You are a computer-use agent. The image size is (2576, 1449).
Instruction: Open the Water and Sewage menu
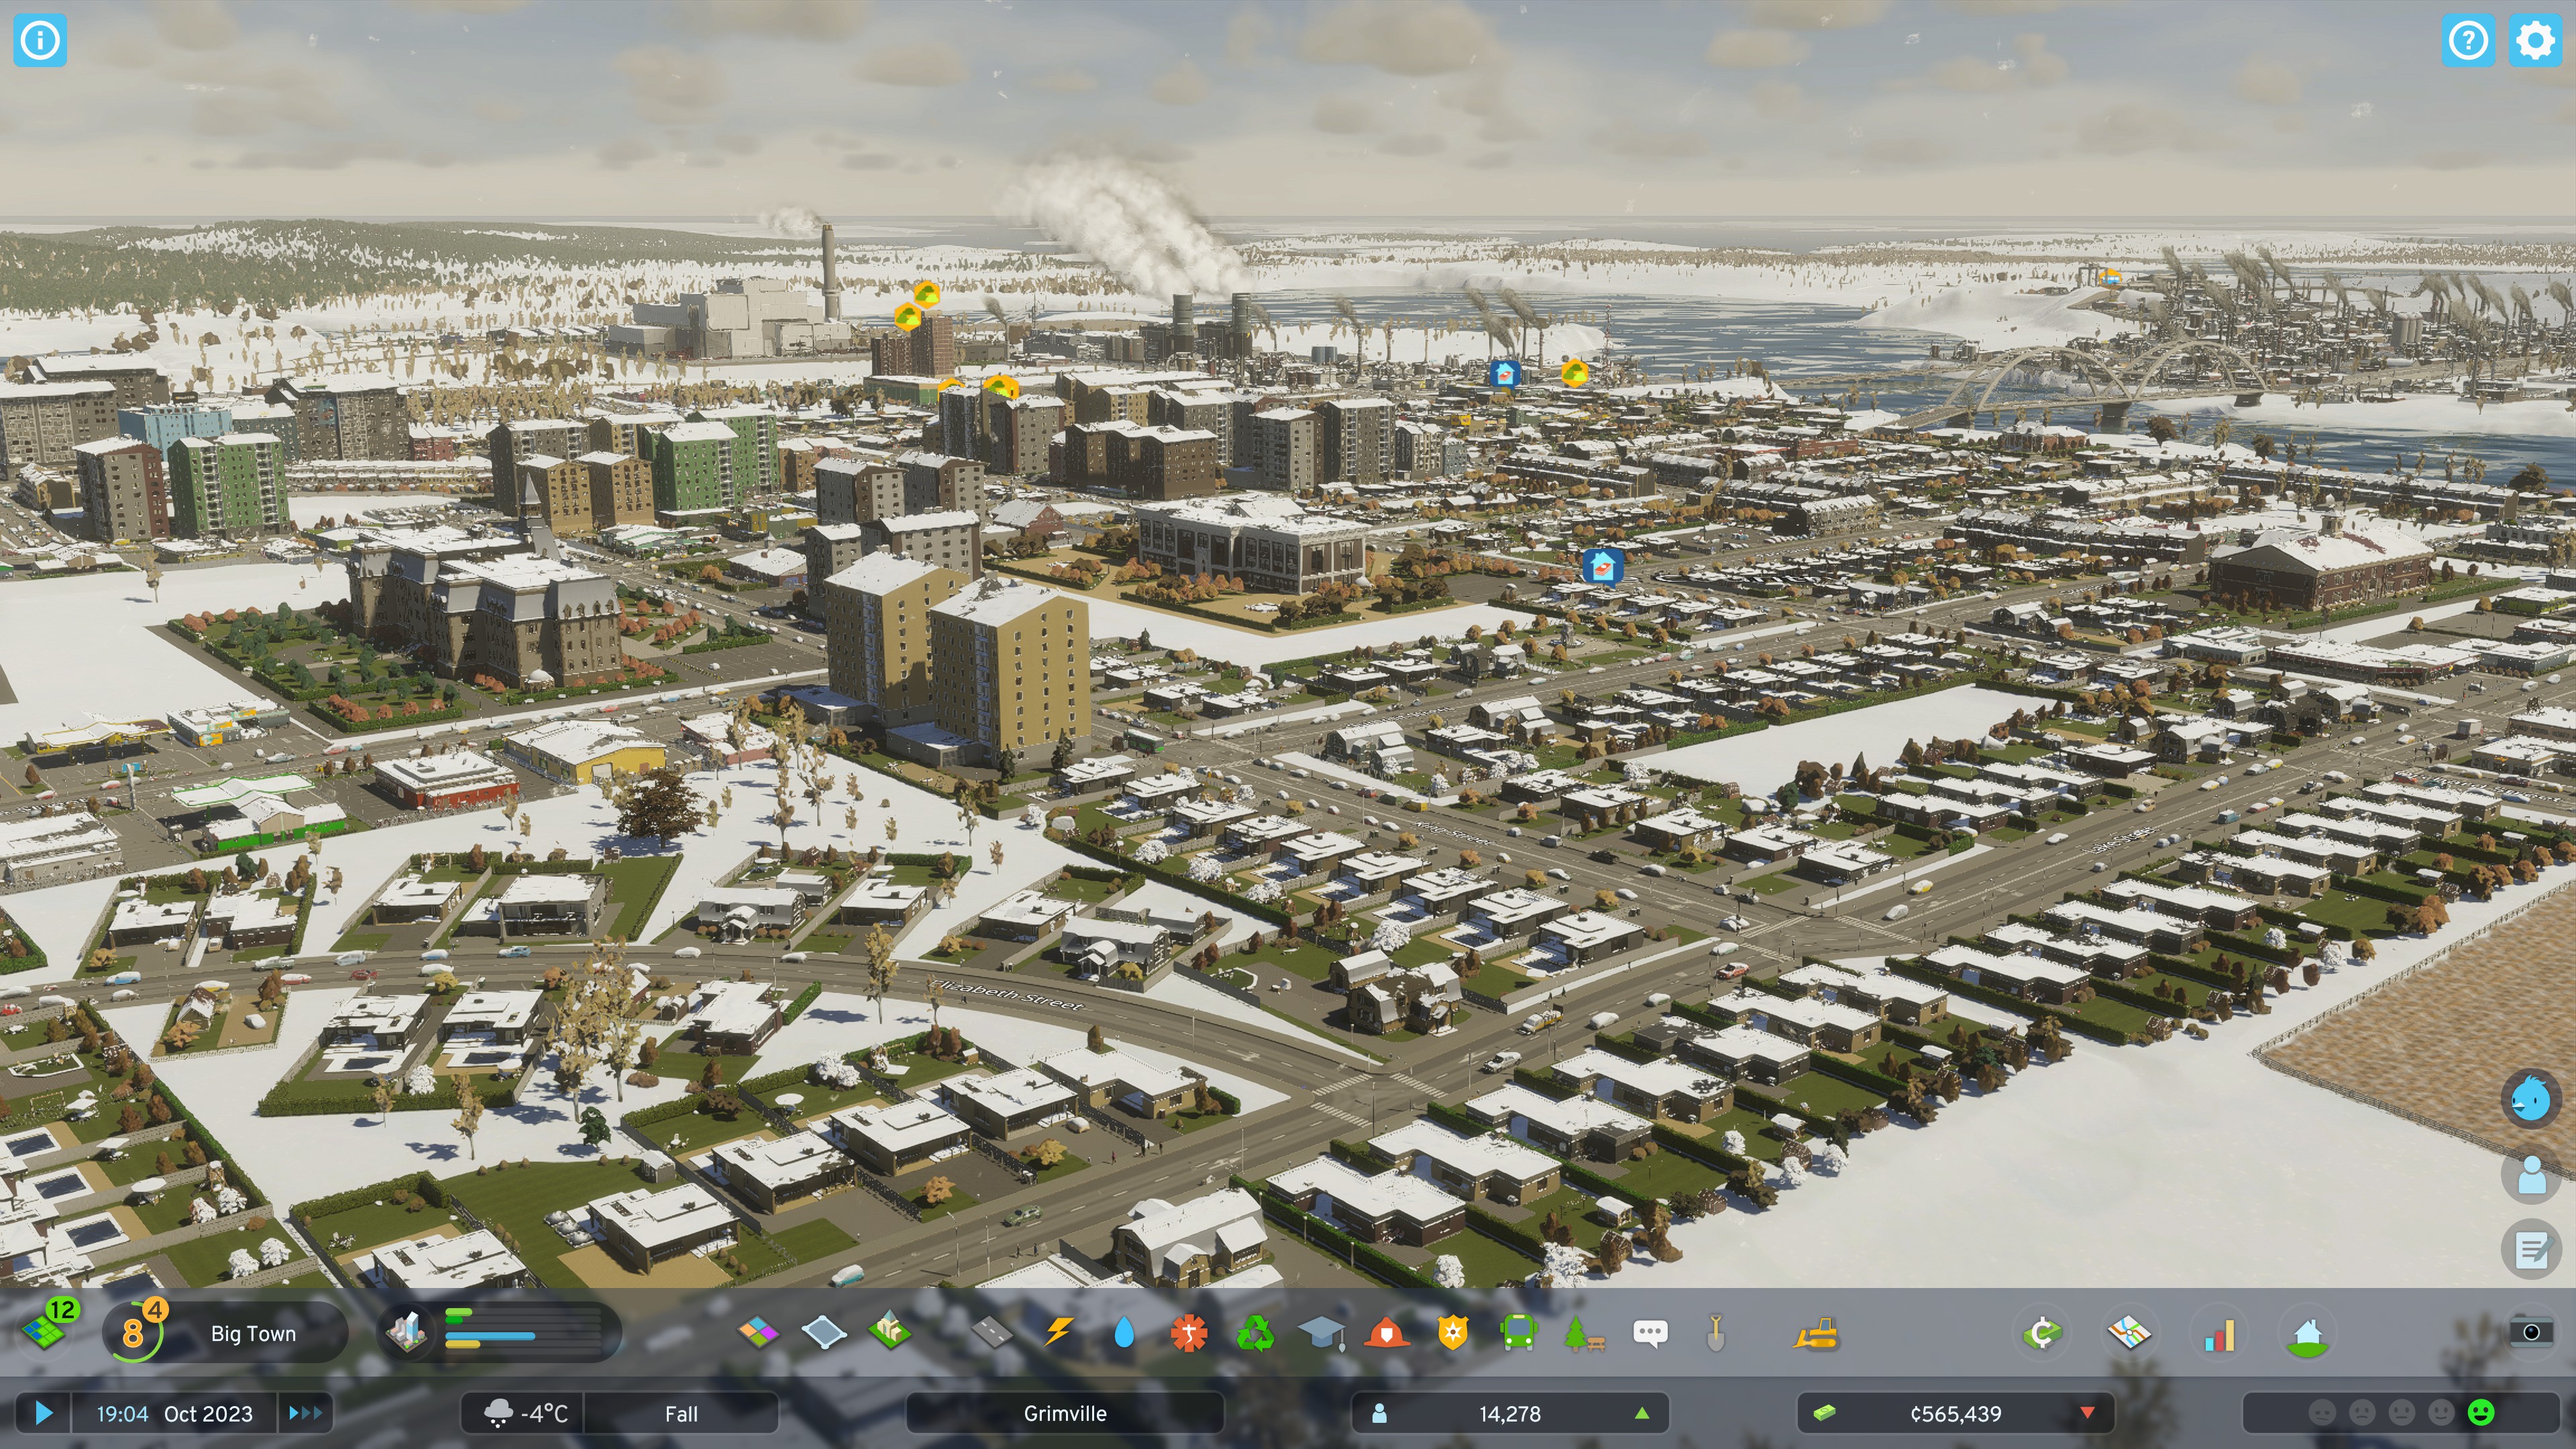tap(1124, 1332)
